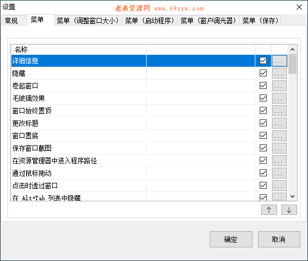Open options button for 详细信息 row
The width and height of the screenshot is (308, 261).
coord(279,61)
